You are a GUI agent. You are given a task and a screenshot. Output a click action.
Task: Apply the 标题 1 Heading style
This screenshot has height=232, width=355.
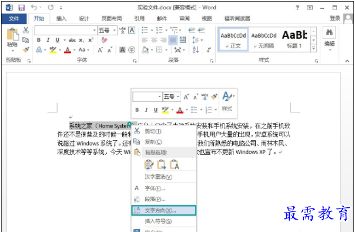click(x=294, y=40)
